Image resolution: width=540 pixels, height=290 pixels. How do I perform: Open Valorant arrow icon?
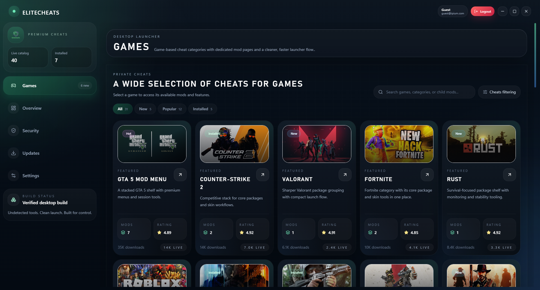point(345,175)
